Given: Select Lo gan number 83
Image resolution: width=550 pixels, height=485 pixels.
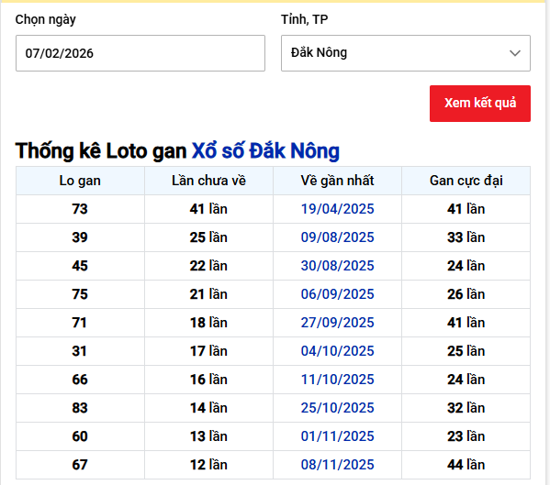Looking at the screenshot, I should coord(80,408).
